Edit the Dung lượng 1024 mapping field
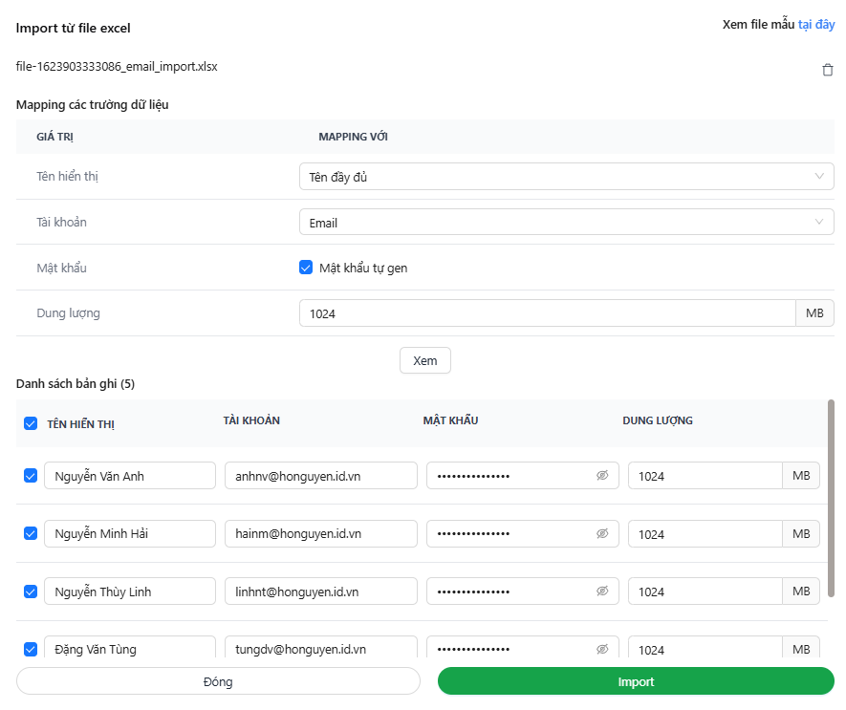 point(548,313)
